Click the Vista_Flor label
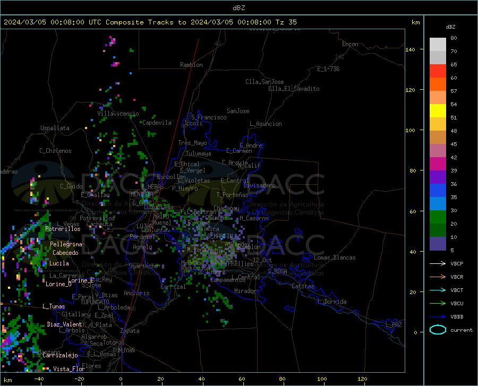 point(69,369)
